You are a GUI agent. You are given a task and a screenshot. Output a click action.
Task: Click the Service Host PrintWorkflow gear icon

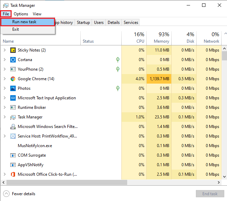pos(13,136)
